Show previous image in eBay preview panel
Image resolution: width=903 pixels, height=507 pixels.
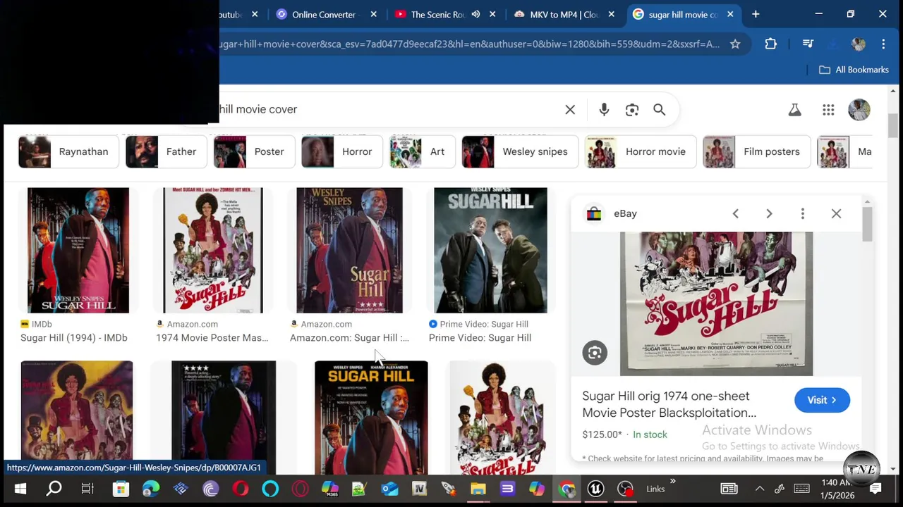point(735,213)
